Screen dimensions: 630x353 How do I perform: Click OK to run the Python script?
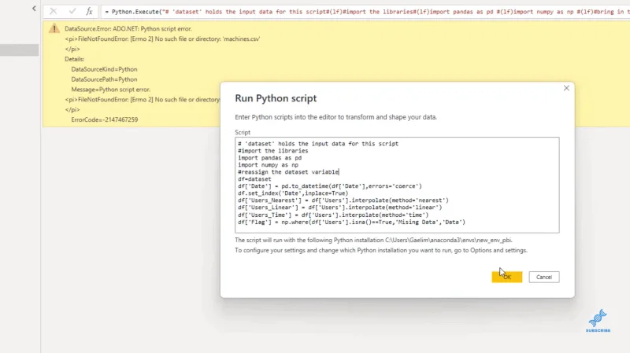(x=506, y=277)
